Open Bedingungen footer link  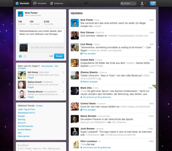click(x=54, y=149)
